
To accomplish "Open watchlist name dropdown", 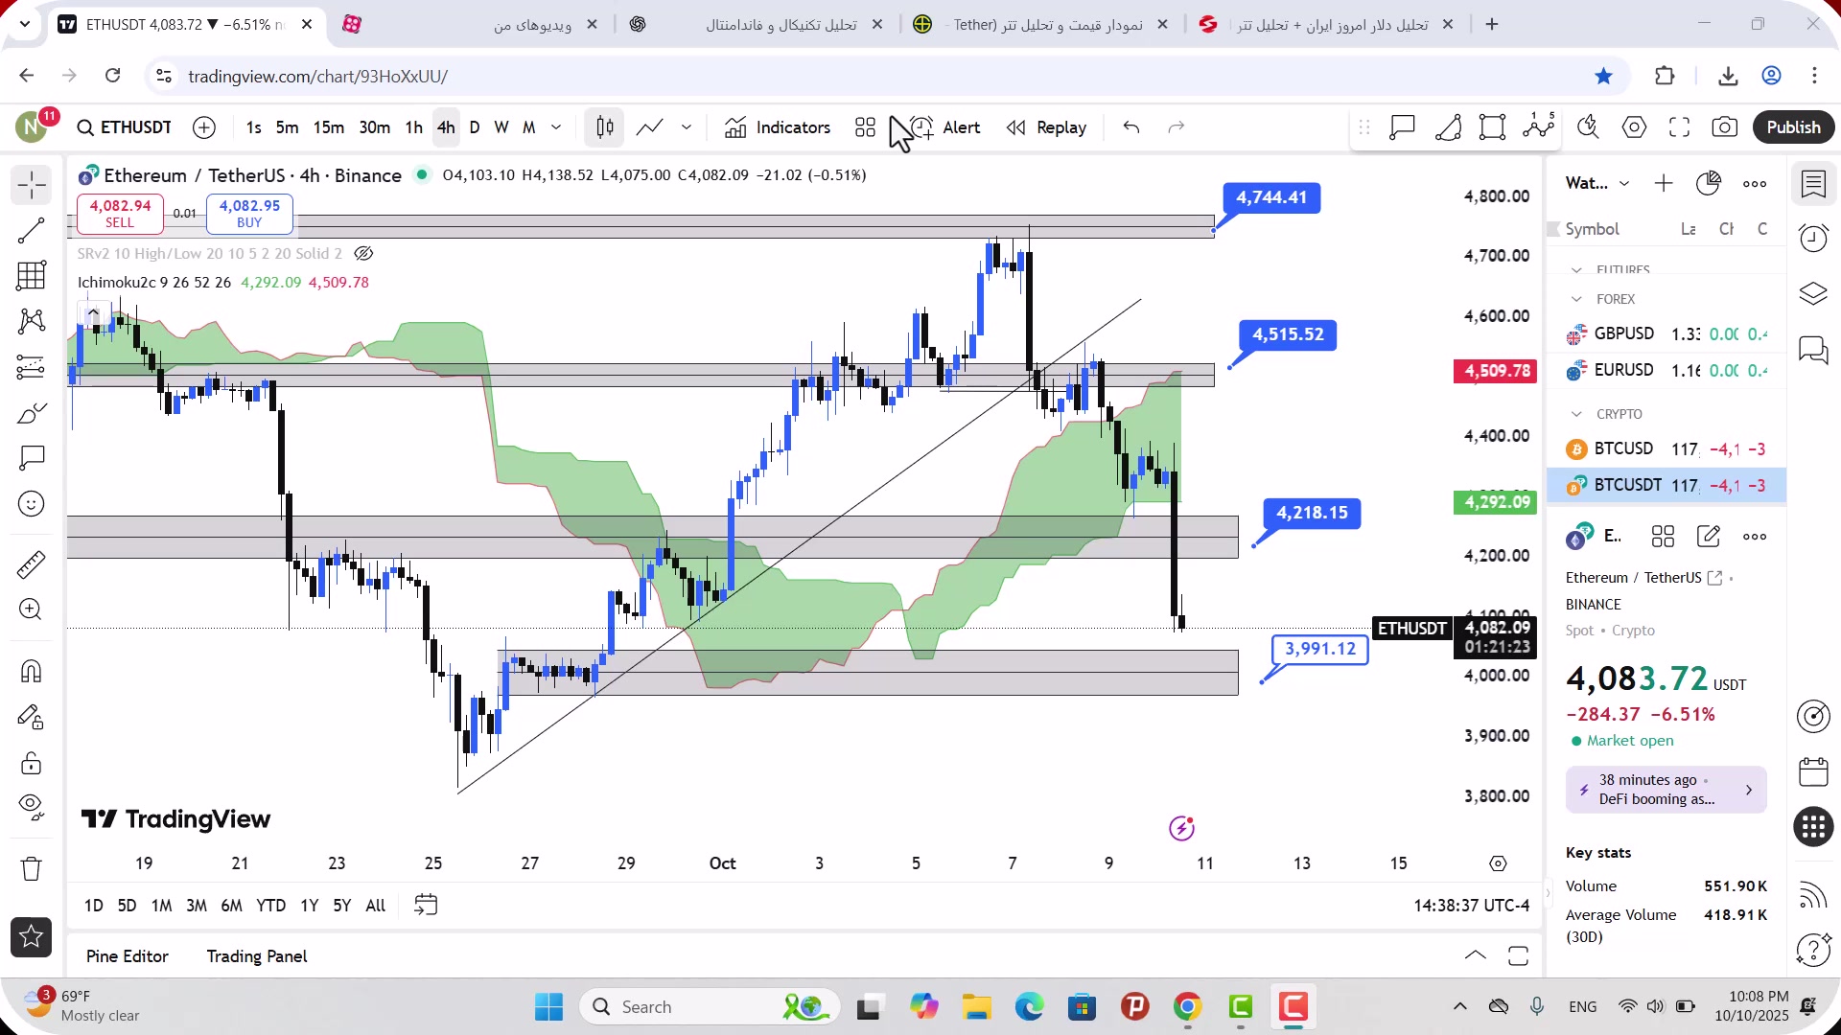I will 1597,183.
